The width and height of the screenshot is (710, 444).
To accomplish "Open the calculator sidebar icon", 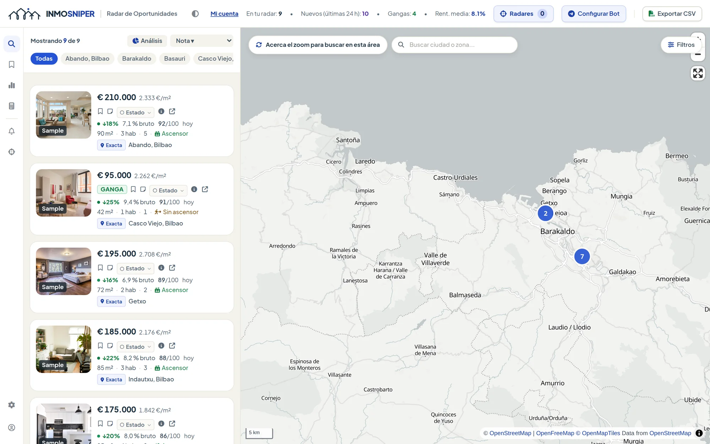I will pos(12,106).
